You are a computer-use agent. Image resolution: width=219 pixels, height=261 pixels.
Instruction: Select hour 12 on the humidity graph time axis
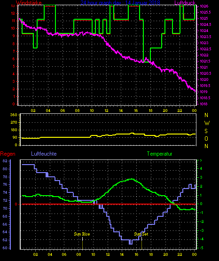(x=108, y=254)
